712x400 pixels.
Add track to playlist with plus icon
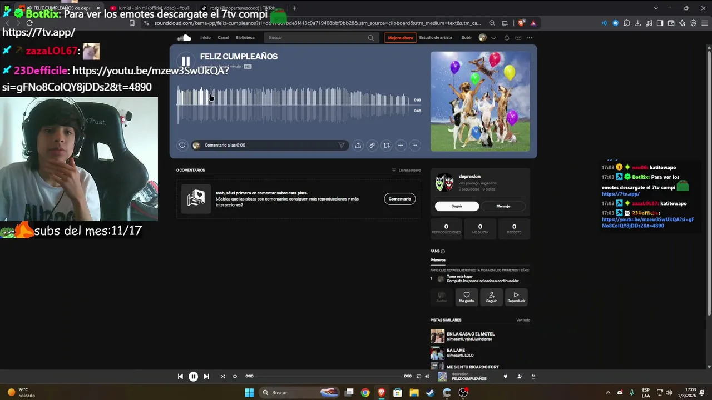pyautogui.click(x=400, y=146)
